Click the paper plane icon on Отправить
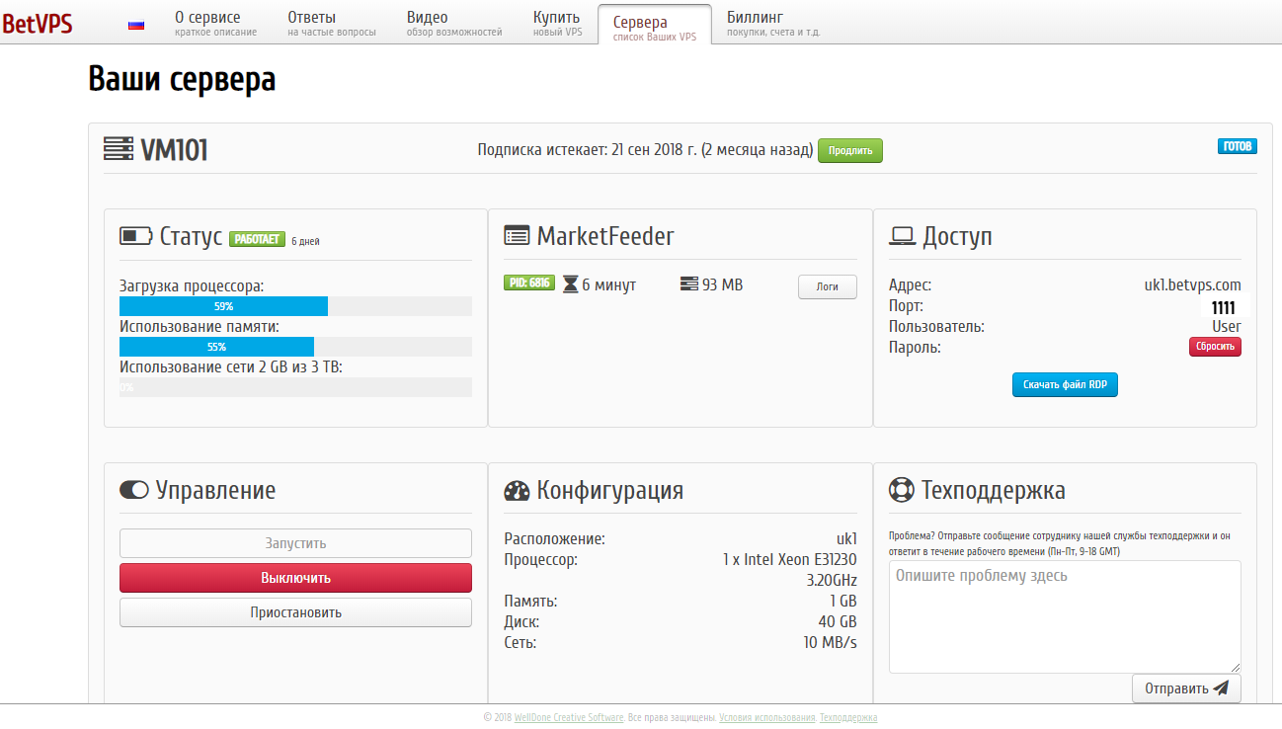The image size is (1282, 729). [x=1221, y=688]
